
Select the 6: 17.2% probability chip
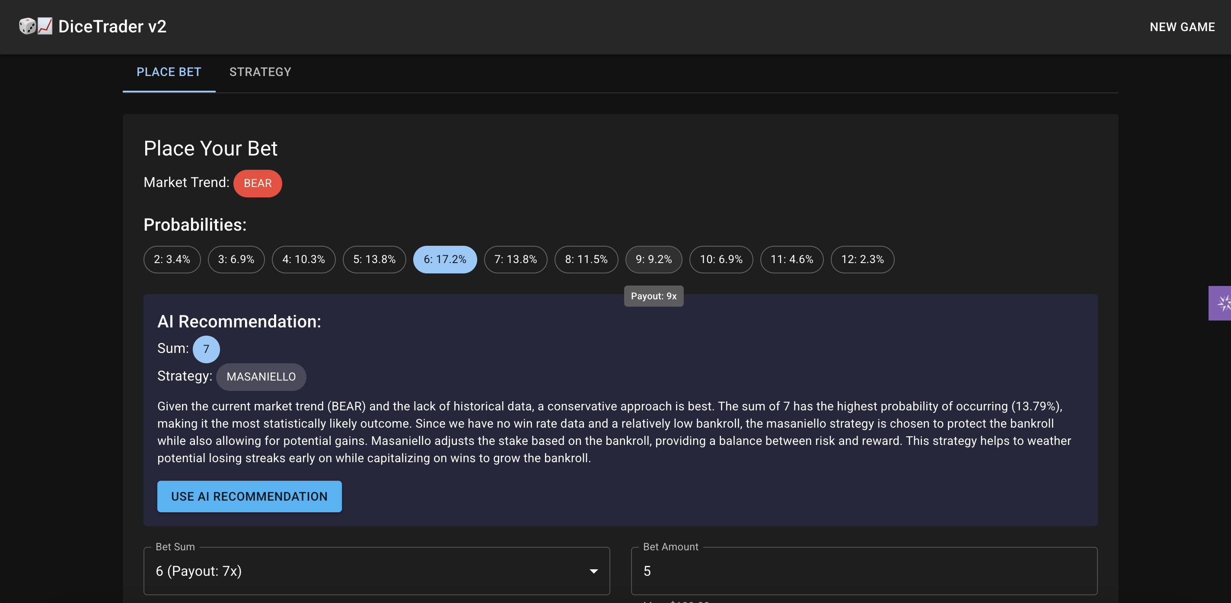pos(444,259)
